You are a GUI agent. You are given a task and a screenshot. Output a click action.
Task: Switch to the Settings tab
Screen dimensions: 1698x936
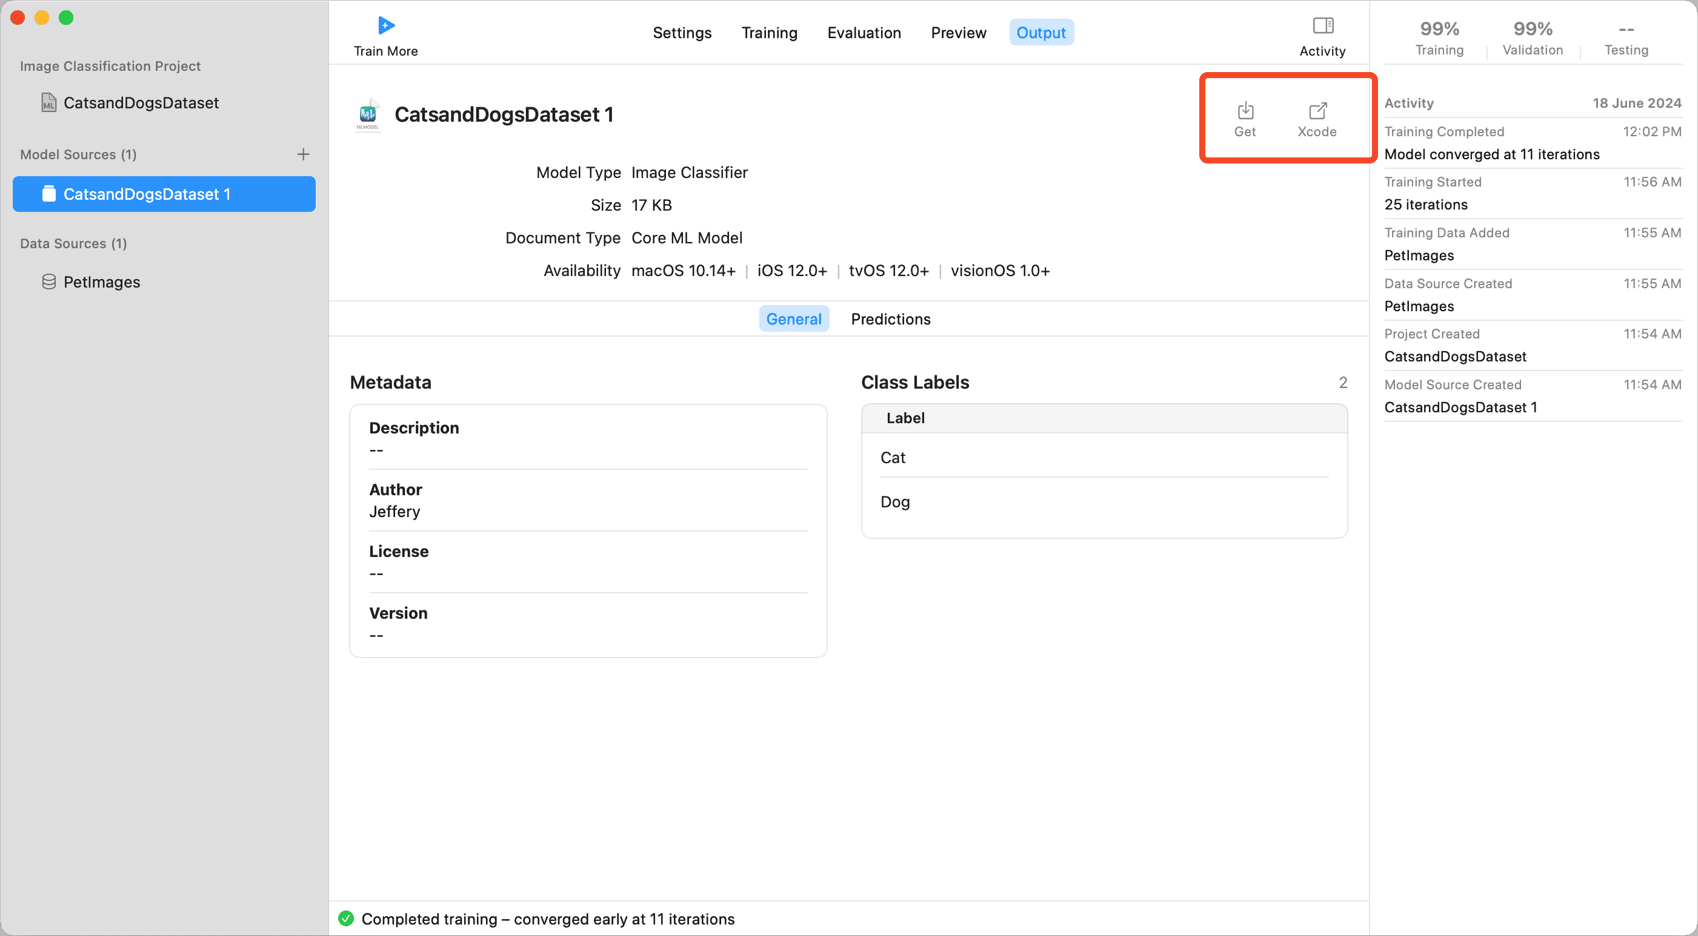(x=682, y=33)
